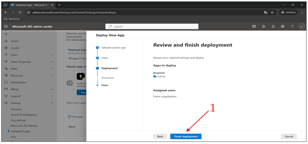
Task: Open the View more apps link
Action: pyautogui.click(x=76, y=103)
